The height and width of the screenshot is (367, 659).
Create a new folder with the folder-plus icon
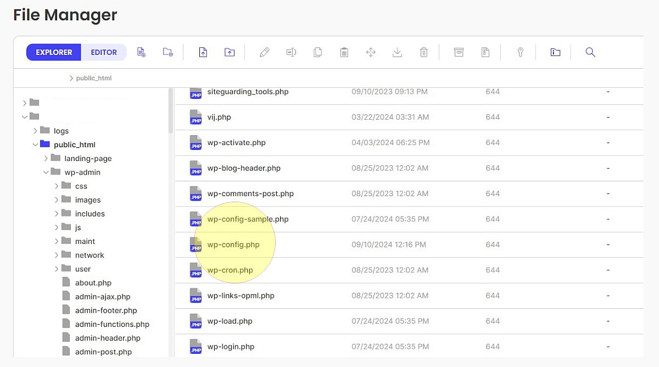tap(167, 52)
